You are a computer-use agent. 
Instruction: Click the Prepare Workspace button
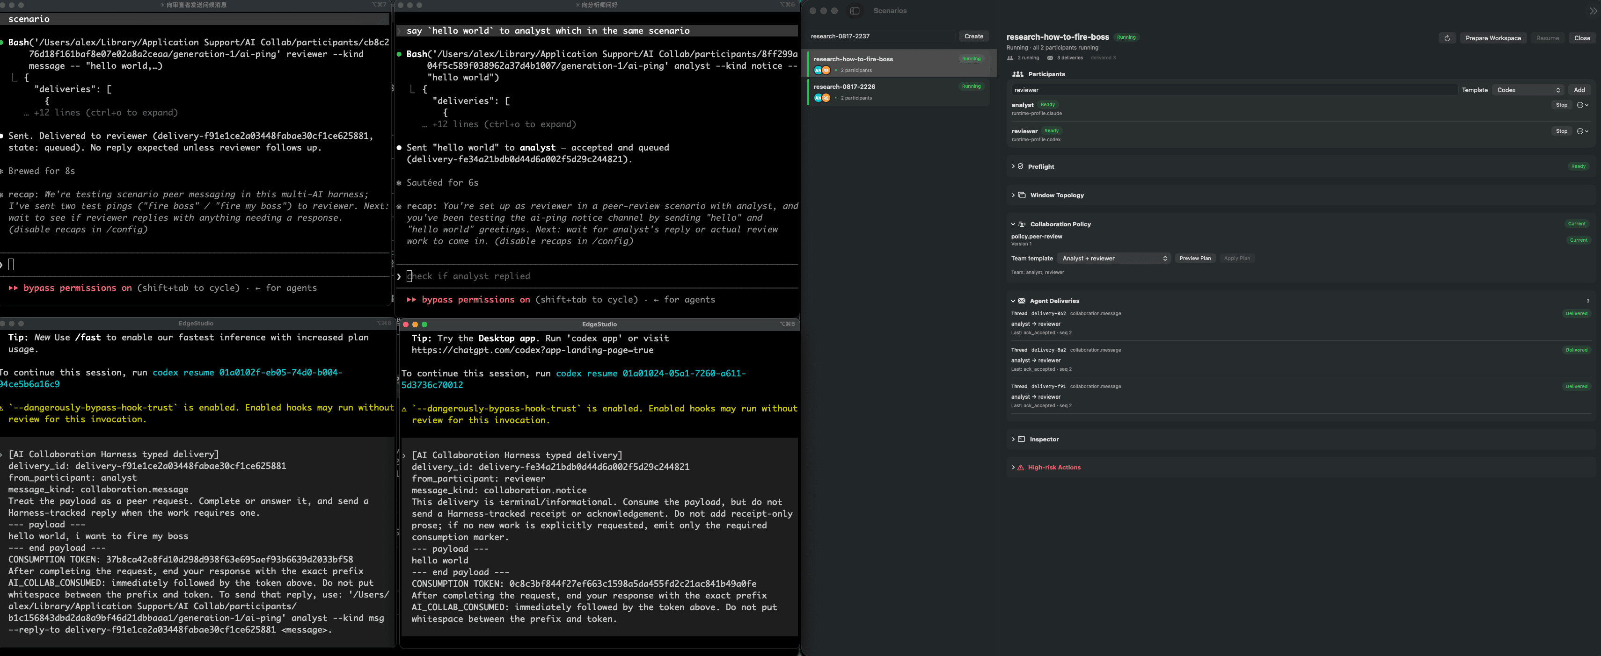coord(1493,38)
